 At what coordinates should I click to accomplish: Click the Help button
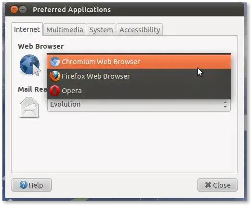tap(31, 185)
